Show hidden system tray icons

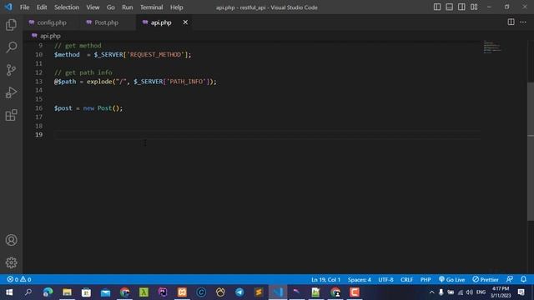pyautogui.click(x=431, y=292)
